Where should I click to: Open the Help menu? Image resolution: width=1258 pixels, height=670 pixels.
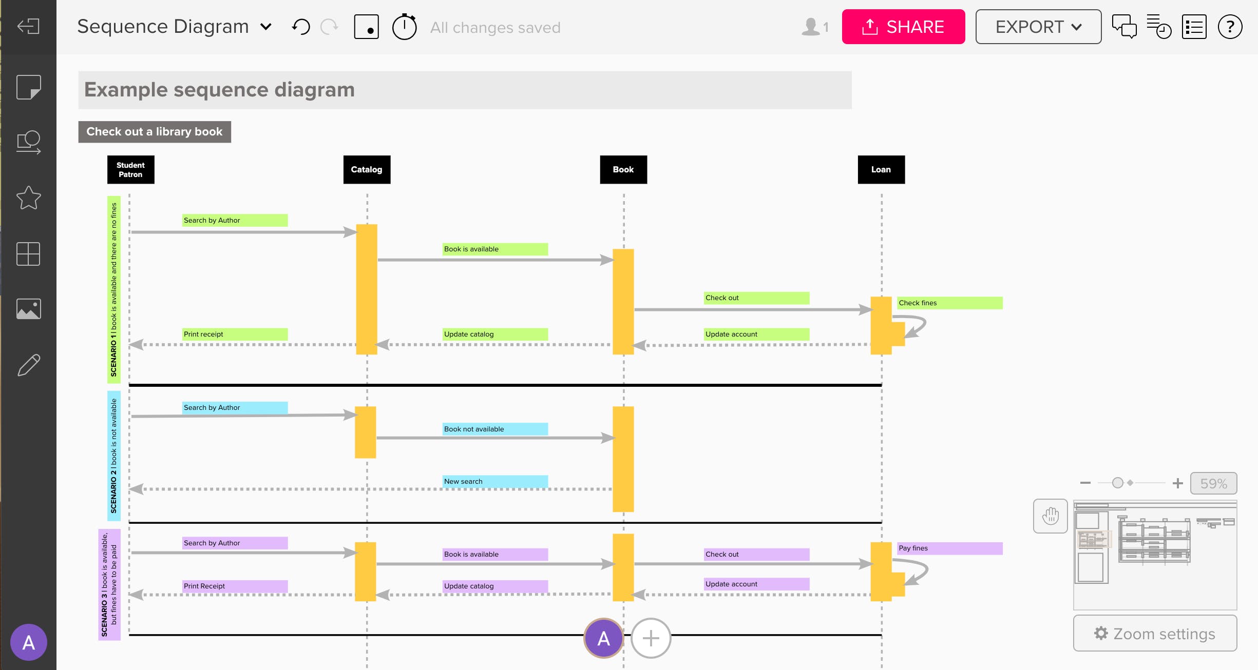(x=1230, y=27)
